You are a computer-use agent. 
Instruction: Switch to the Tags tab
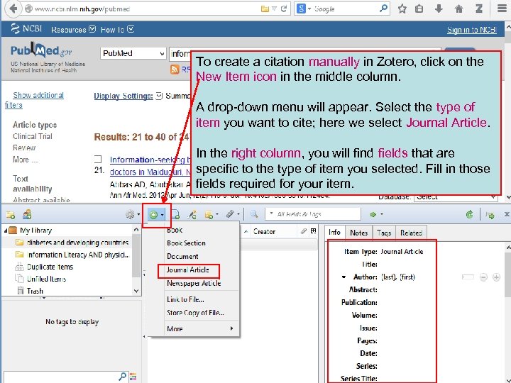coord(384,233)
